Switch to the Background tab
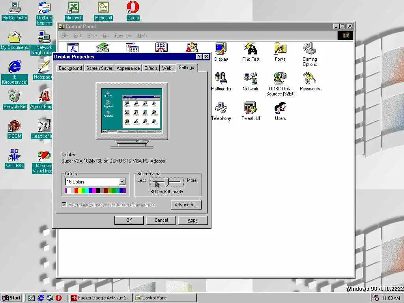Image resolution: width=404 pixels, height=303 pixels. (x=70, y=68)
